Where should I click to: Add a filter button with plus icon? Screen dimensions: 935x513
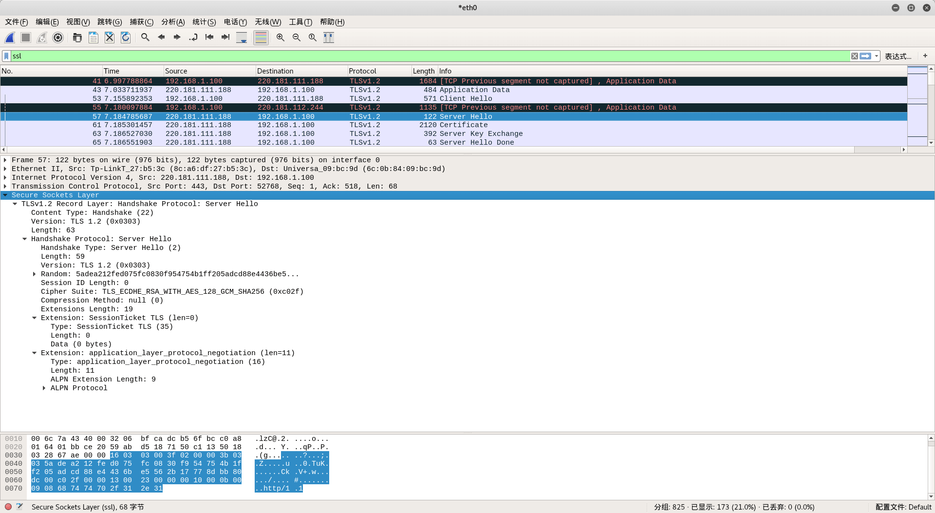[925, 56]
